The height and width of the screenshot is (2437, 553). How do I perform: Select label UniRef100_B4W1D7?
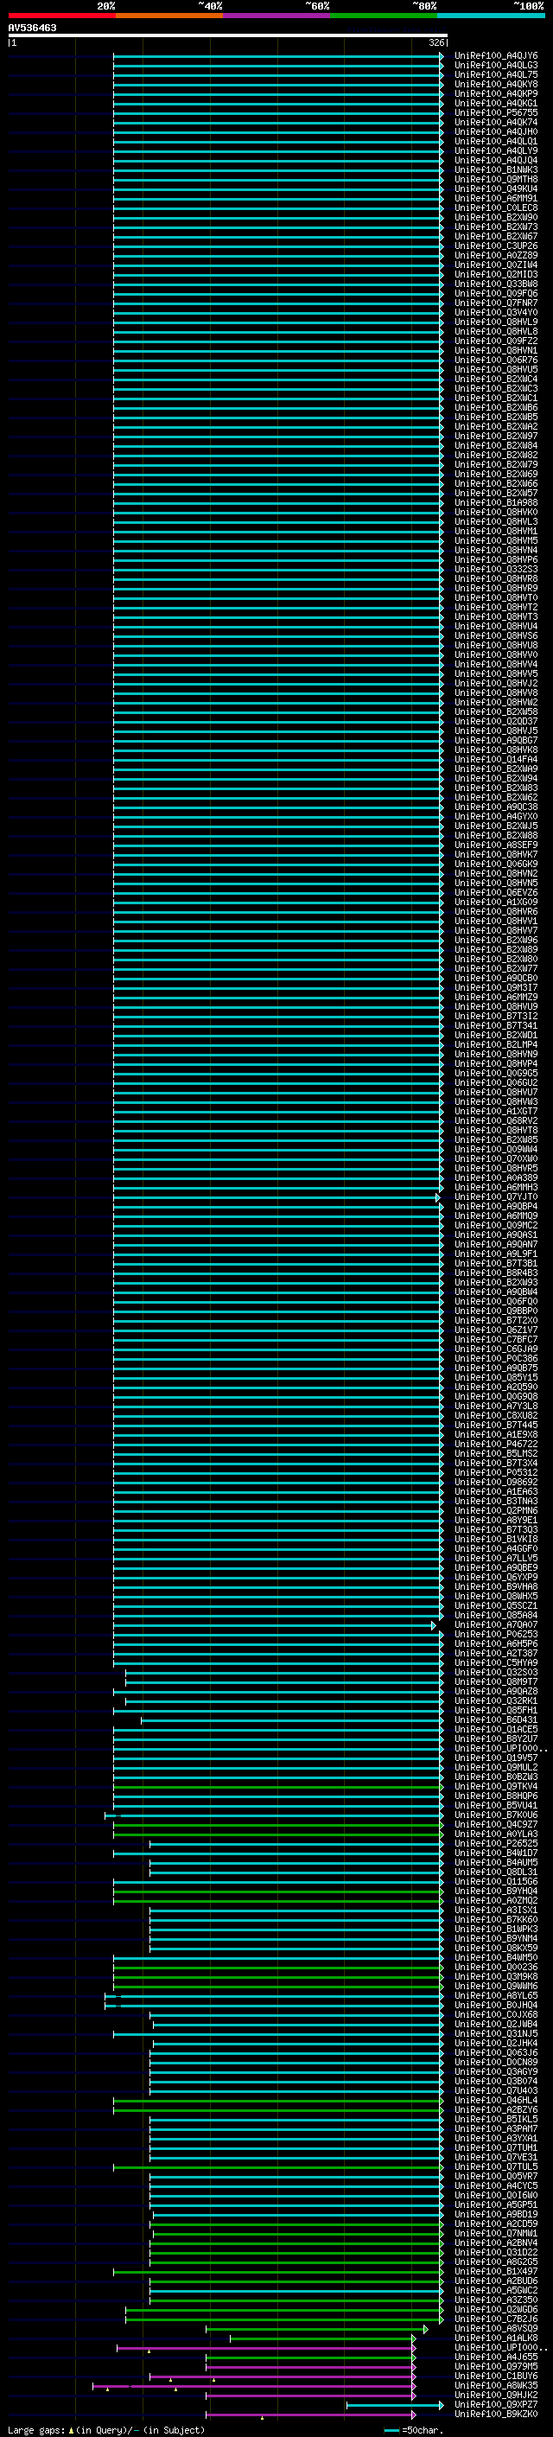pyautogui.click(x=495, y=1853)
